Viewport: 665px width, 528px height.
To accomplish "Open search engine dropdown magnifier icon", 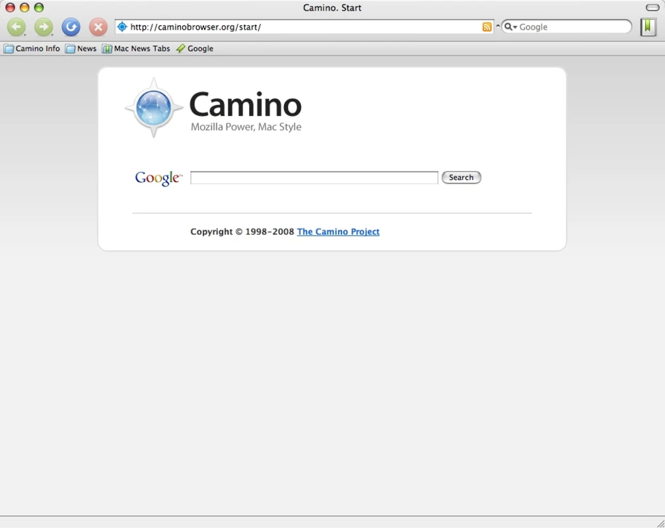I will coord(510,26).
